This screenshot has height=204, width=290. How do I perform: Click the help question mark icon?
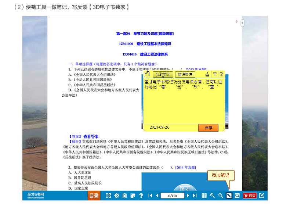click(x=141, y=196)
